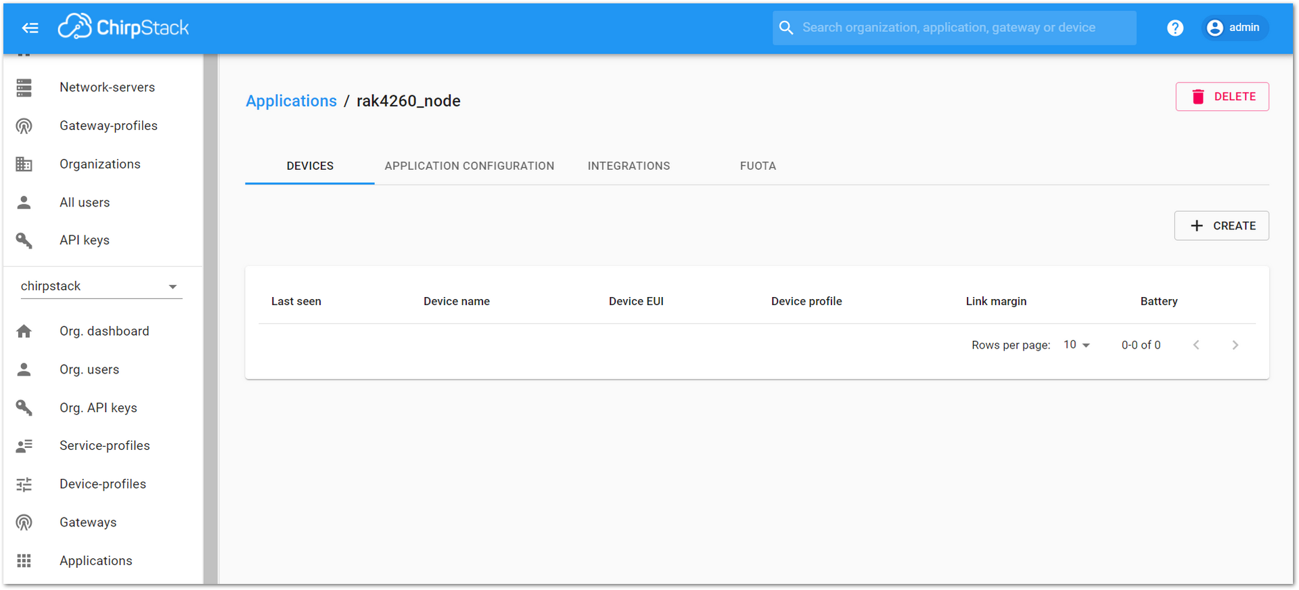Click the All users person icon
The width and height of the screenshot is (1299, 590).
(x=24, y=202)
